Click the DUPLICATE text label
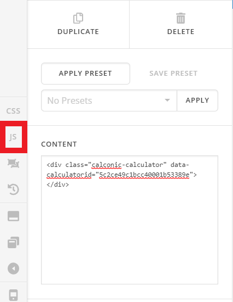This screenshot has height=302, width=233. tap(78, 32)
